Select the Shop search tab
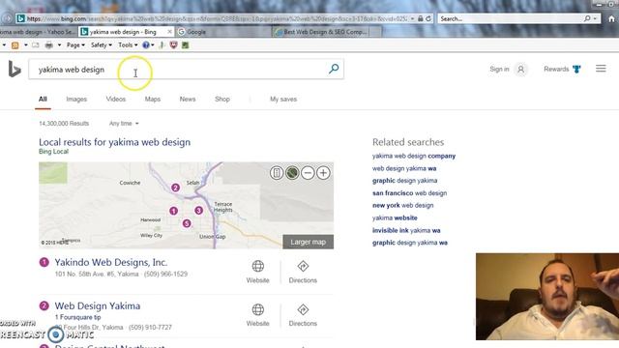This screenshot has width=619, height=348. pyautogui.click(x=222, y=99)
